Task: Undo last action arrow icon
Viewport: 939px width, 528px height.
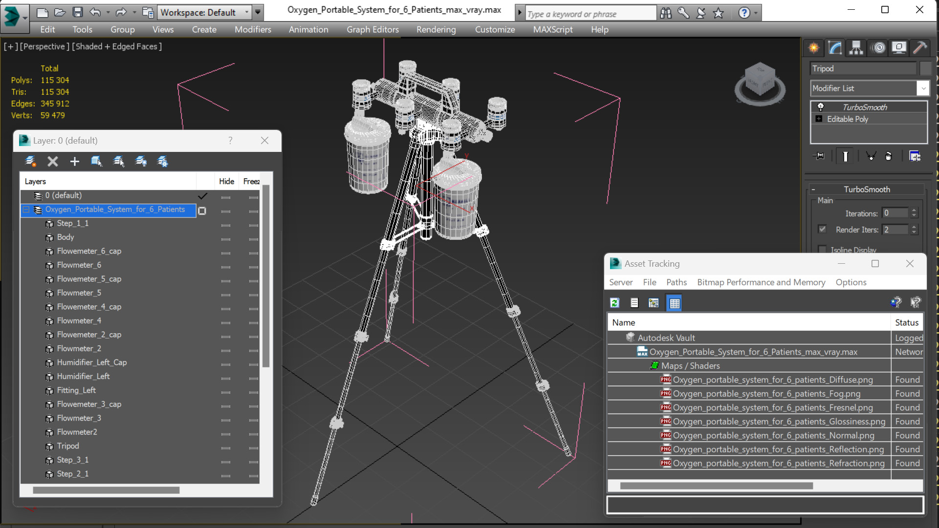Action: coord(95,12)
